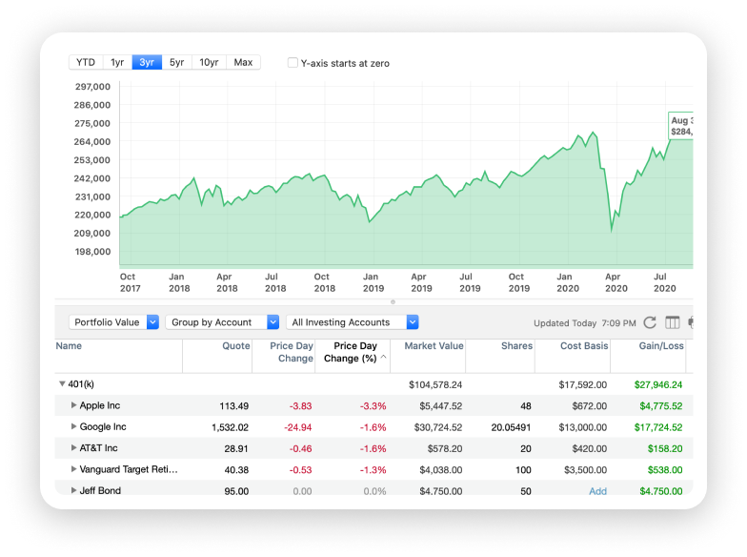This screenshot has width=747, height=557.
Task: Select the $30,724.52 market value cell
Action: click(x=438, y=427)
